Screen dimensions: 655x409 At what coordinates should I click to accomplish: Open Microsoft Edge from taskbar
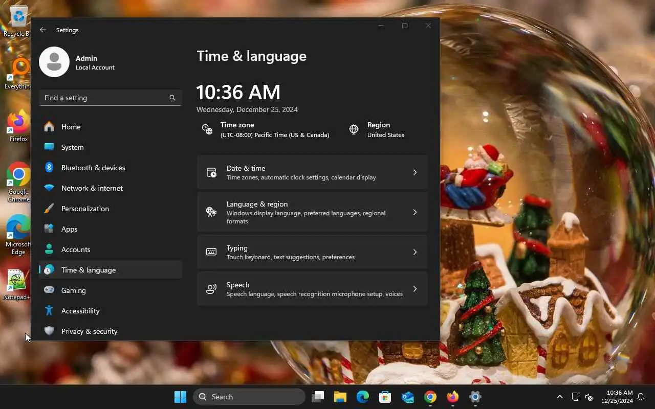pyautogui.click(x=363, y=397)
